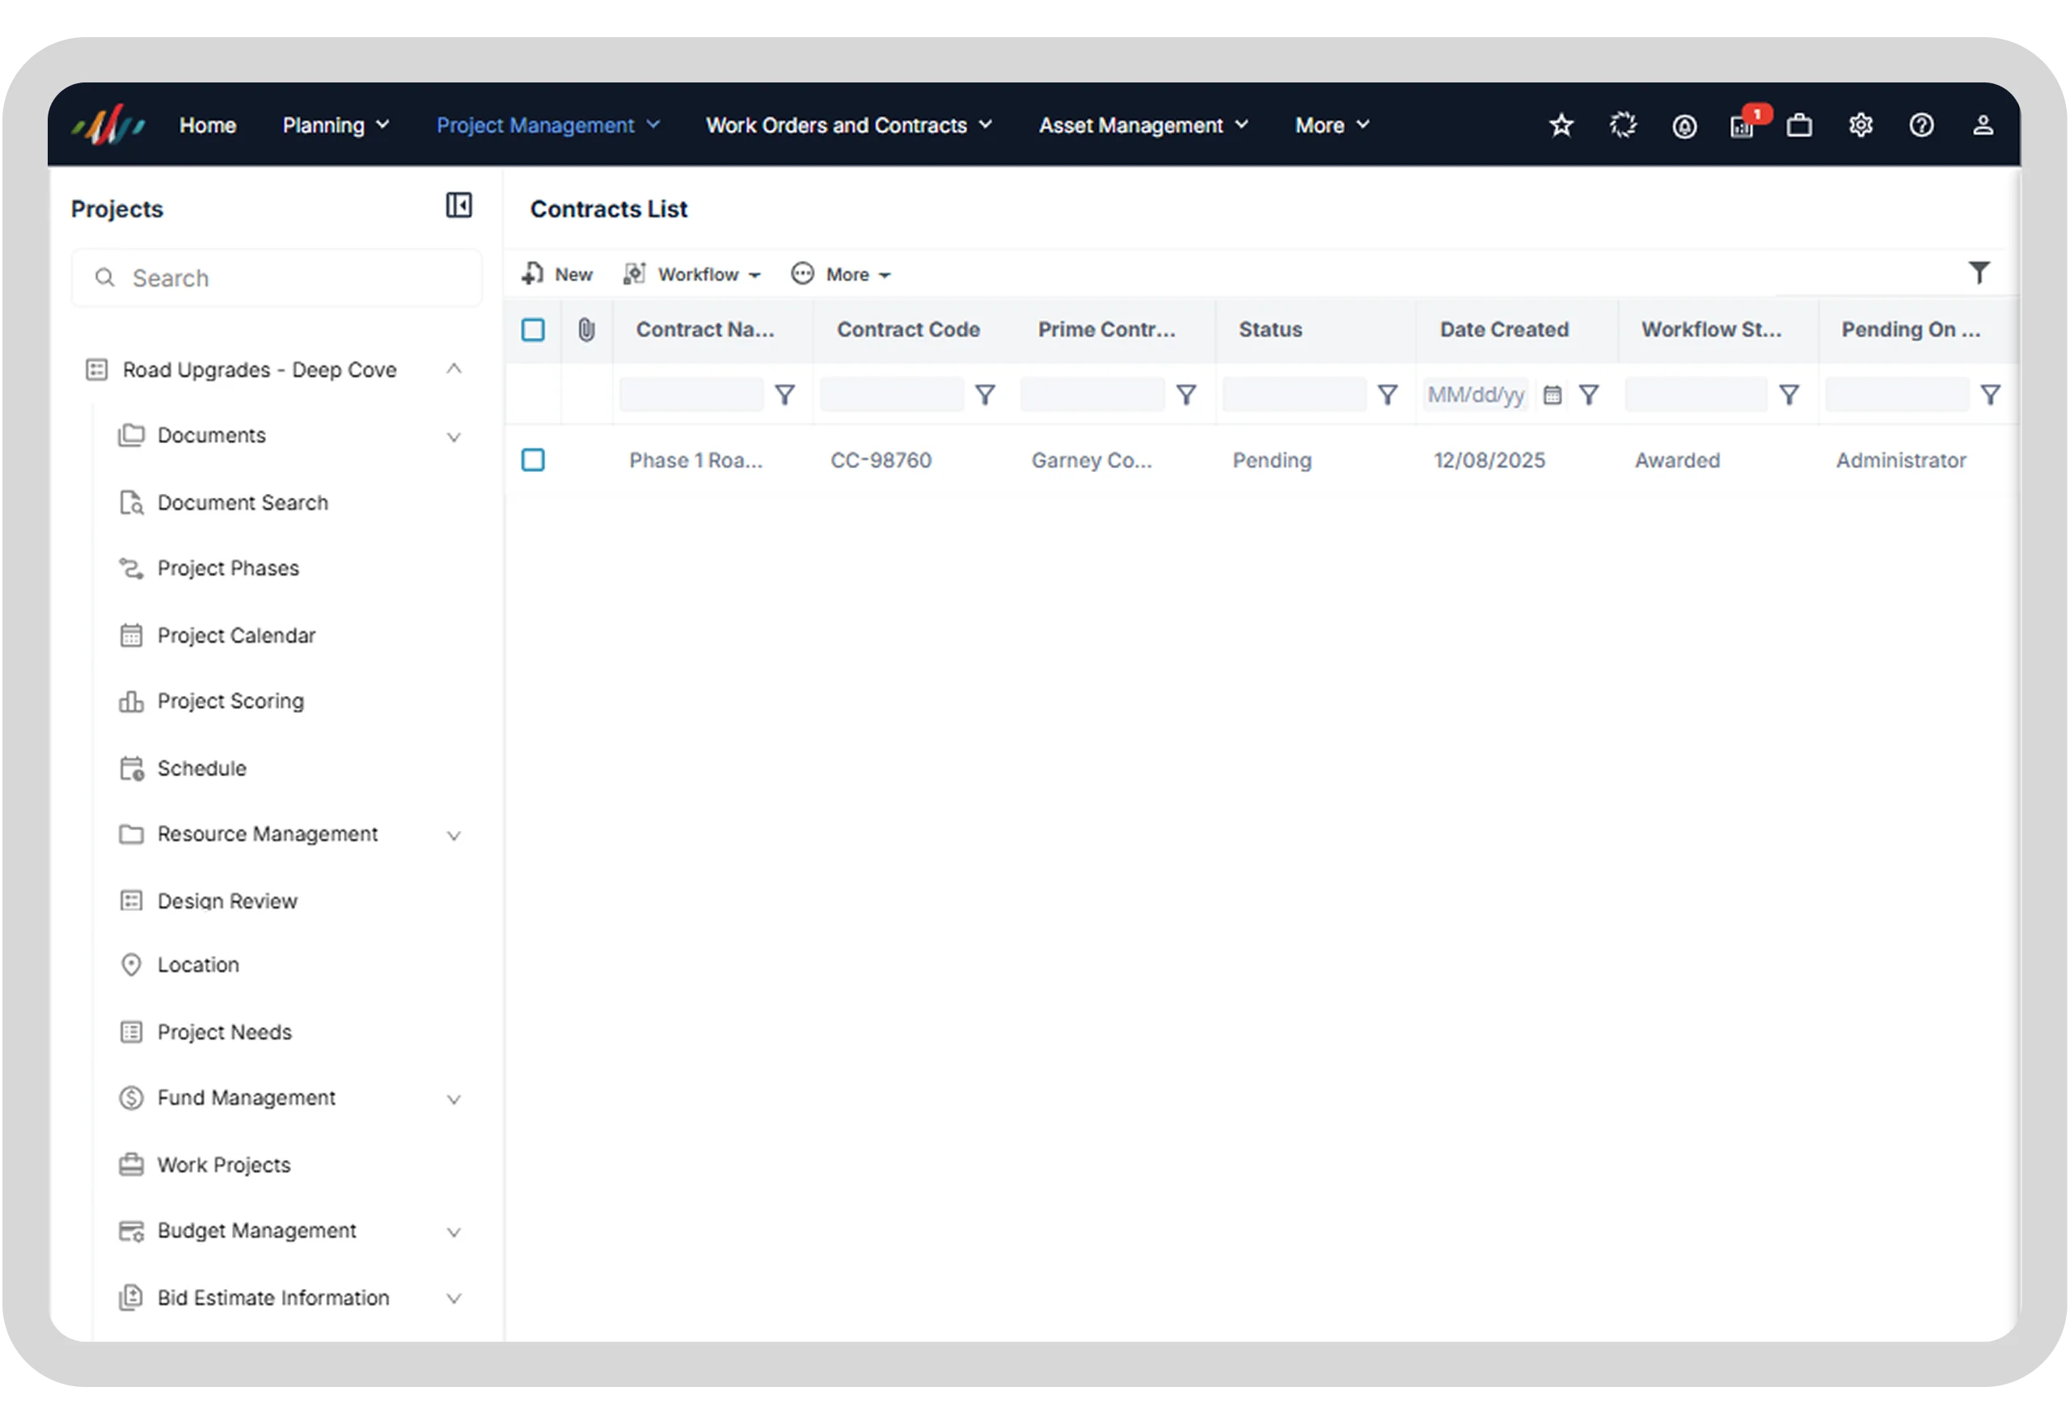Click the filter icon for Contract Code column
The height and width of the screenshot is (1425, 2070).
pyautogui.click(x=985, y=394)
